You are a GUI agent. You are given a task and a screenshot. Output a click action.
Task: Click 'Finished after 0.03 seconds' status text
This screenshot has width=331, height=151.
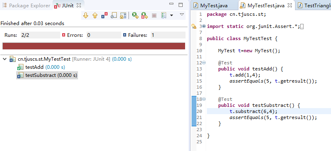[32, 23]
